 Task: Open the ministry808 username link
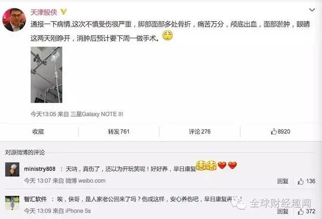click(x=40, y=169)
